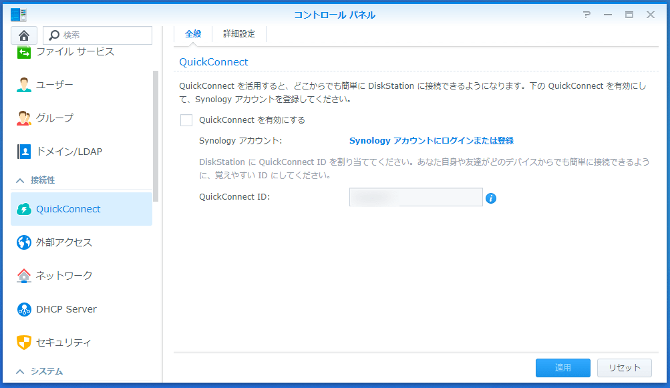This screenshot has width=670, height=388.
Task: Open the ドメイン/LDAP icon
Action: point(24,152)
